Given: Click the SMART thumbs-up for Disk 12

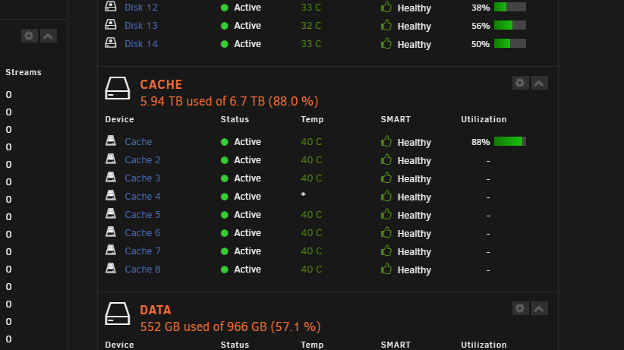Looking at the screenshot, I should 386,7.
